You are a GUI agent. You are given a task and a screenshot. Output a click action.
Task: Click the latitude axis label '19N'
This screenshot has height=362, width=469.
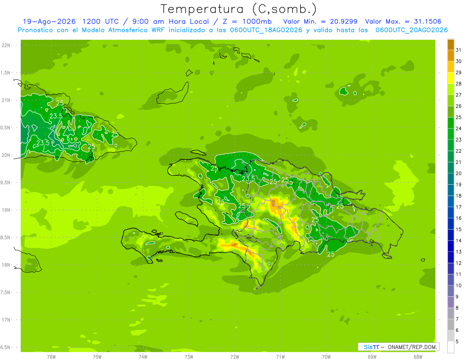pyautogui.click(x=6, y=210)
